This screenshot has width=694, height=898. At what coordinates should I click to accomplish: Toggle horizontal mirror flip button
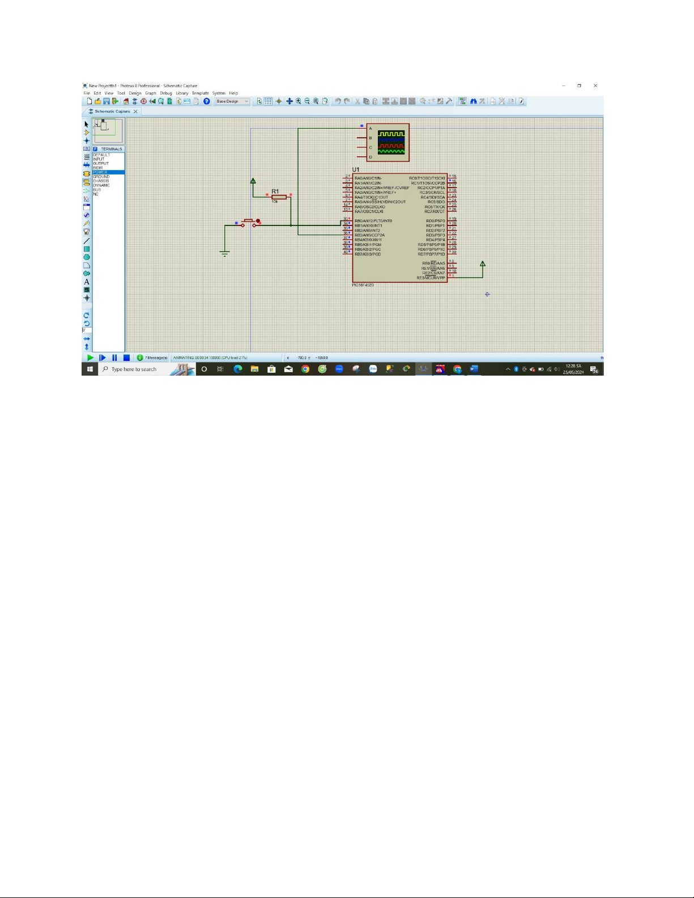point(87,339)
